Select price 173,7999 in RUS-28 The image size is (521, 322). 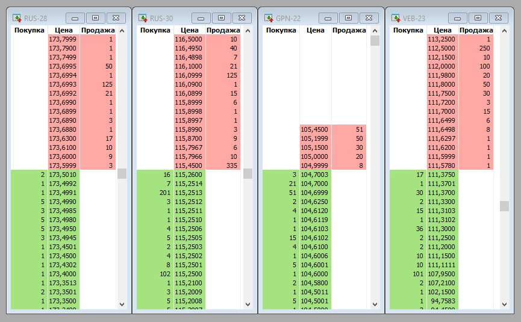point(64,39)
